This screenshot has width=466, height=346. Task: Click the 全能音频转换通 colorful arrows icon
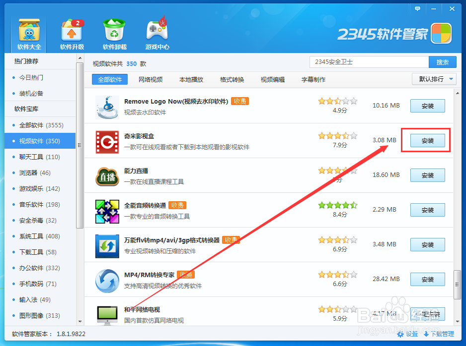tap(107, 211)
